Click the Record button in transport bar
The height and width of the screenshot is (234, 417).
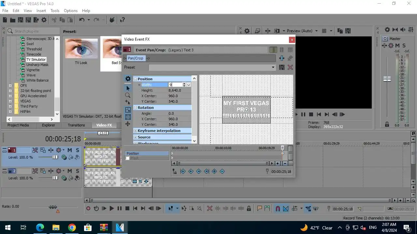tap(88, 209)
